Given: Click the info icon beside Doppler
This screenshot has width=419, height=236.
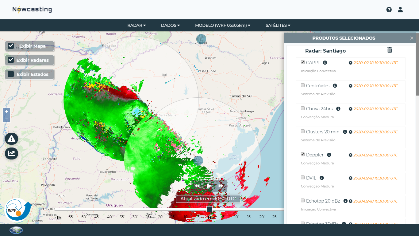Looking at the screenshot, I should tap(329, 155).
